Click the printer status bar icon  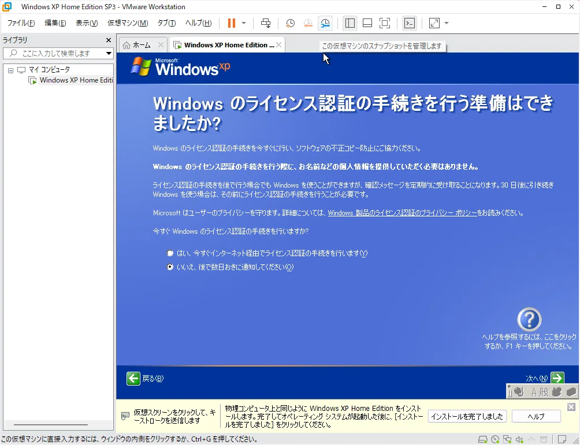[x=544, y=439]
